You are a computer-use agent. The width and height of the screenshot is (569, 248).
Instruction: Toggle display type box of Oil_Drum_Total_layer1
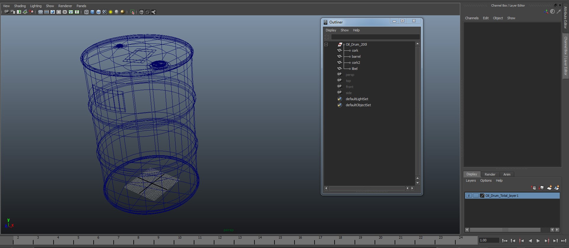476,196
